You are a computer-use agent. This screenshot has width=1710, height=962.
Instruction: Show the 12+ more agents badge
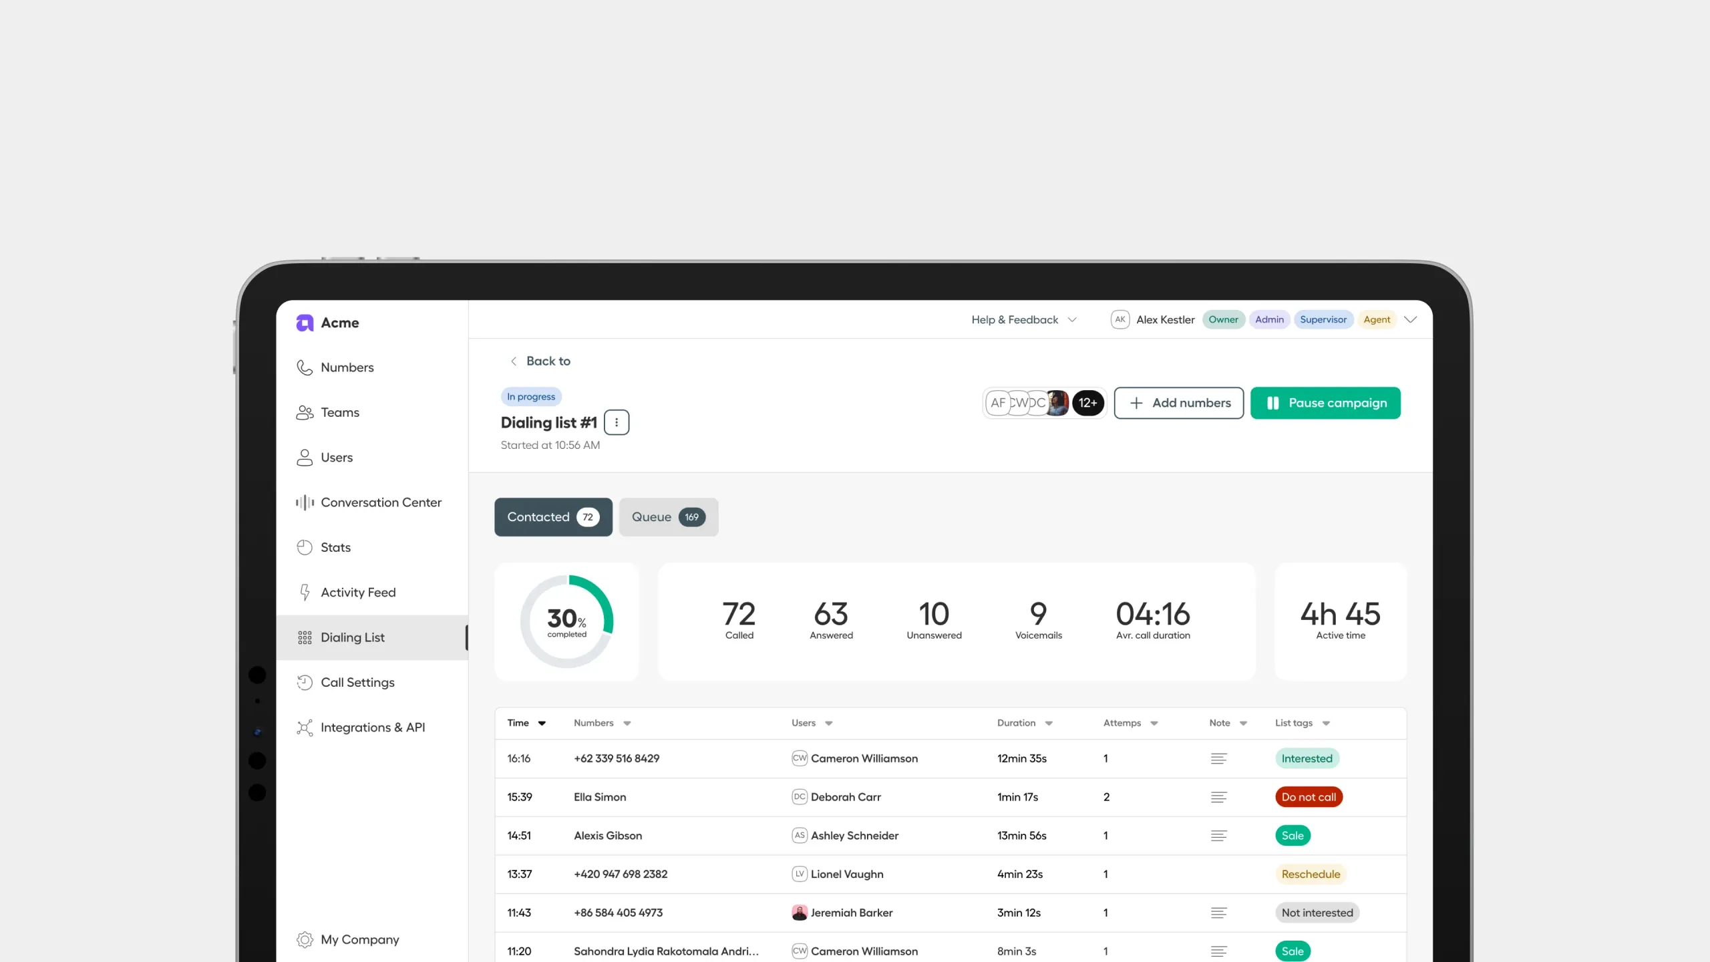[x=1088, y=403]
